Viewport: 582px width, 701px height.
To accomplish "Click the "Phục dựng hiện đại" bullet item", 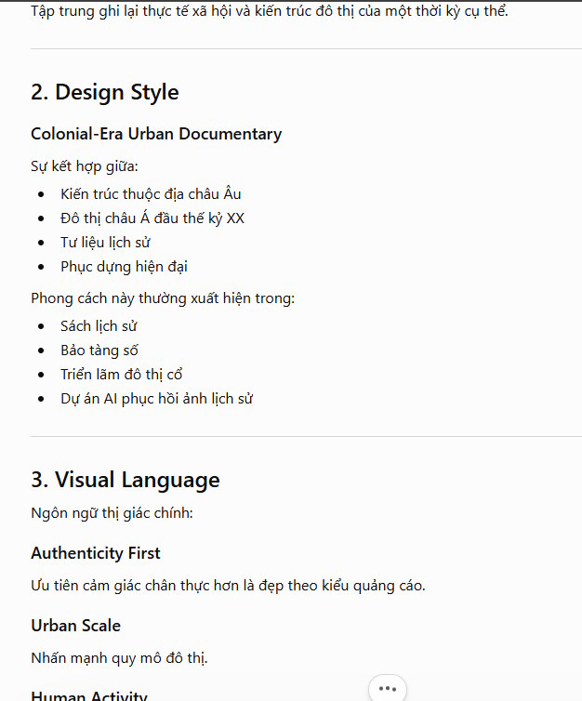I will [x=124, y=267].
